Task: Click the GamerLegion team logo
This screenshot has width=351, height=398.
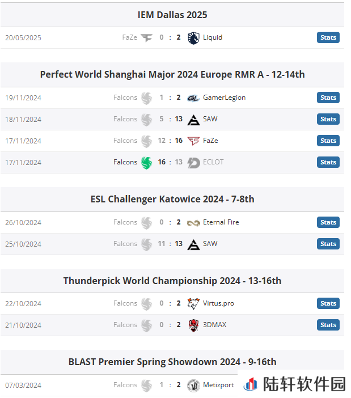Action: pos(193,98)
